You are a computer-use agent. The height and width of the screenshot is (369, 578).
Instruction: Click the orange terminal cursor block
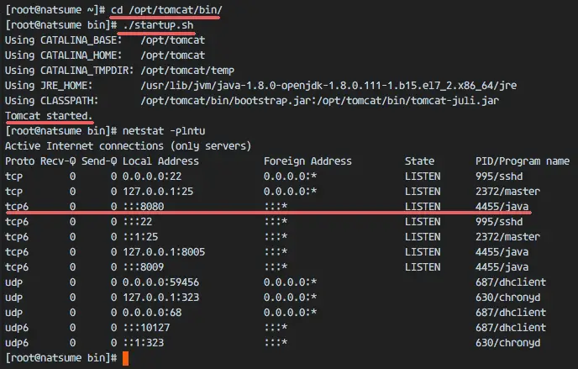tap(126, 358)
